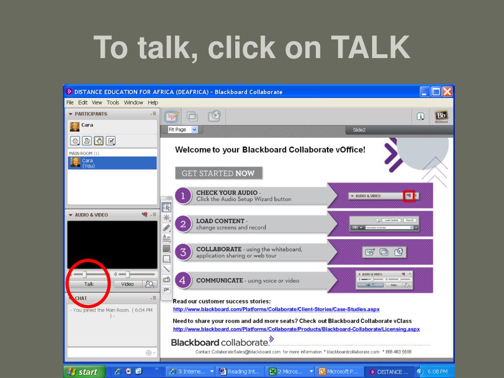This screenshot has width=504, height=378.
Task: Select the Clip Art tool
Action: (x=166, y=290)
